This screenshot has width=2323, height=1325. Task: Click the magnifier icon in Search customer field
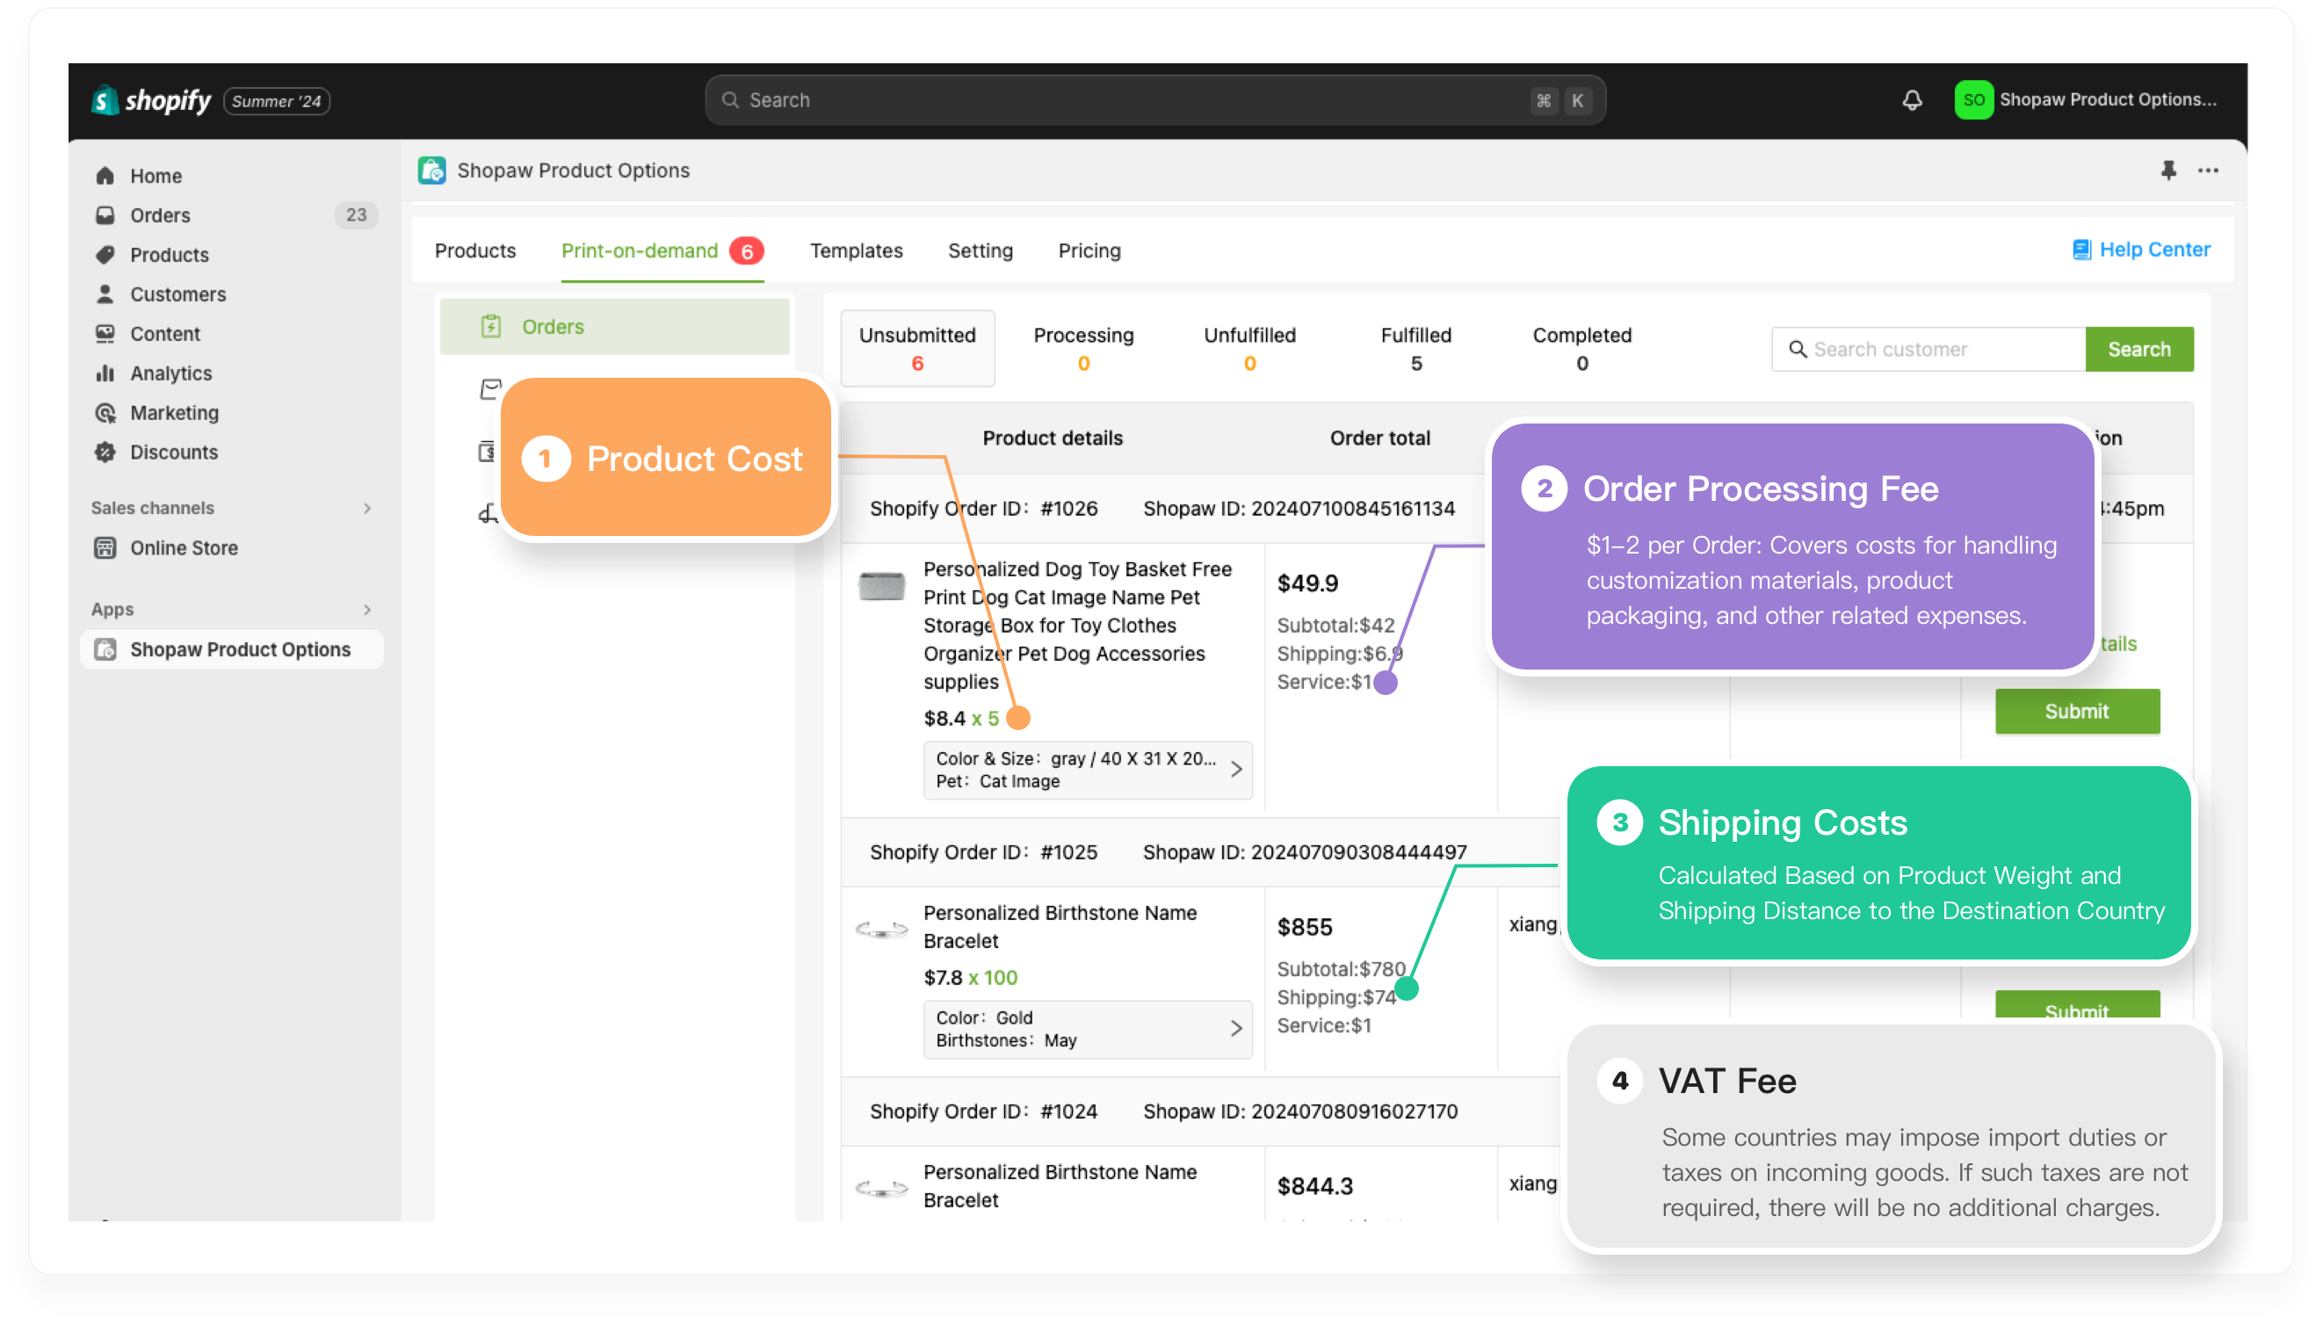pyautogui.click(x=1797, y=350)
